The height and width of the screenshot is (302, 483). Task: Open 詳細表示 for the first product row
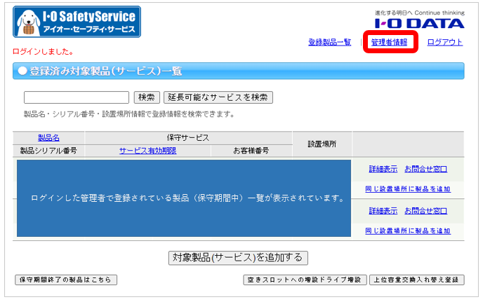coord(383,169)
